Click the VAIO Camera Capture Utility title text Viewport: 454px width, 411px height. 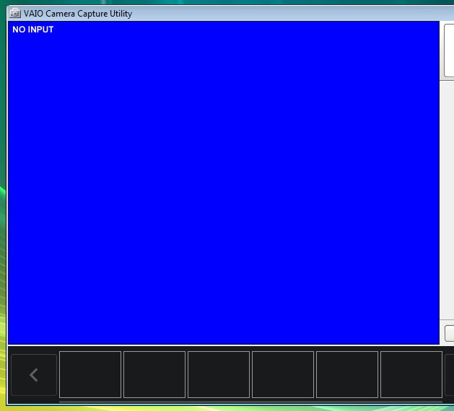[78, 14]
